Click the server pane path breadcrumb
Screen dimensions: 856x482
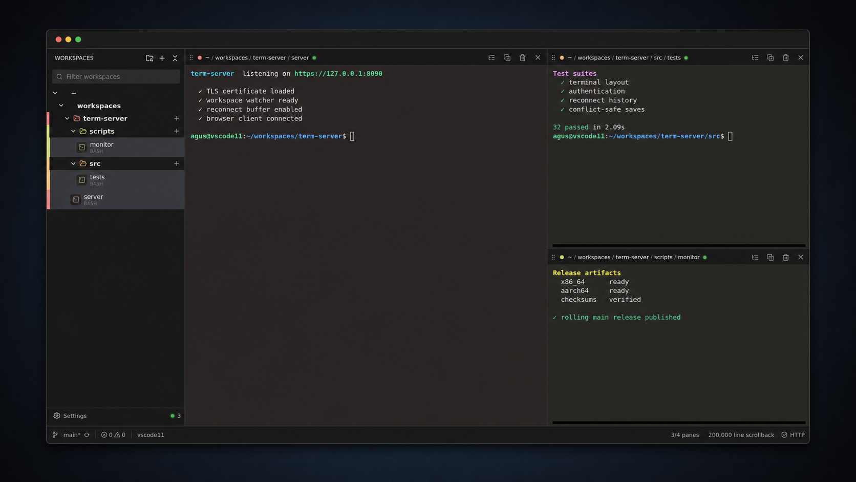pos(257,58)
